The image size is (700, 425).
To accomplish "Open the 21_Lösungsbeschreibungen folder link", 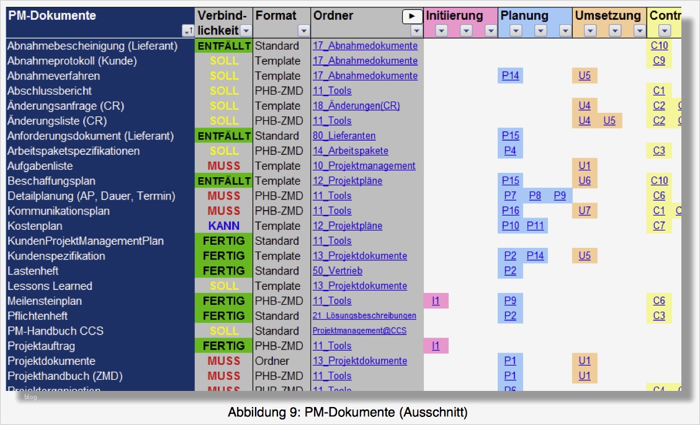I will coord(364,315).
